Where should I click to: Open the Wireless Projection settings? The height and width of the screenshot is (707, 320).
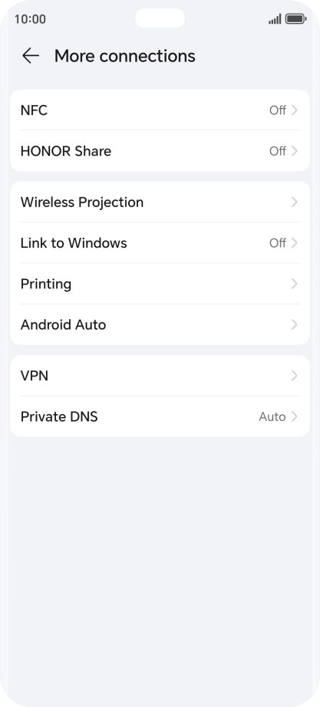click(x=160, y=202)
